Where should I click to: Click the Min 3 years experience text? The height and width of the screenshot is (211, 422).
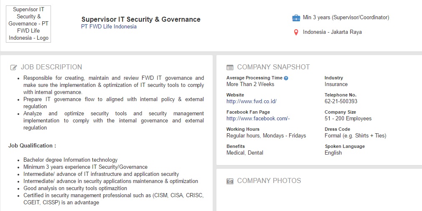pos(346,18)
